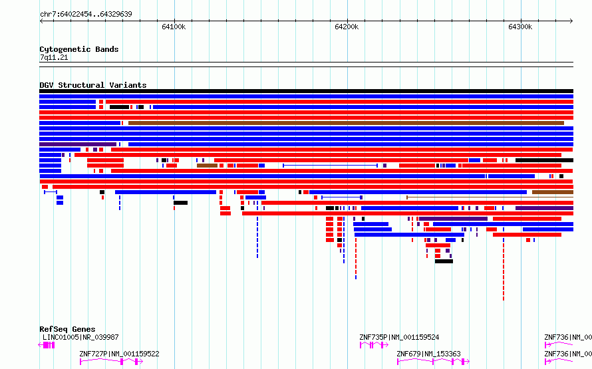Click the ZNF727P|NM_001159522 gene label
592x369 pixels.
click(x=119, y=354)
